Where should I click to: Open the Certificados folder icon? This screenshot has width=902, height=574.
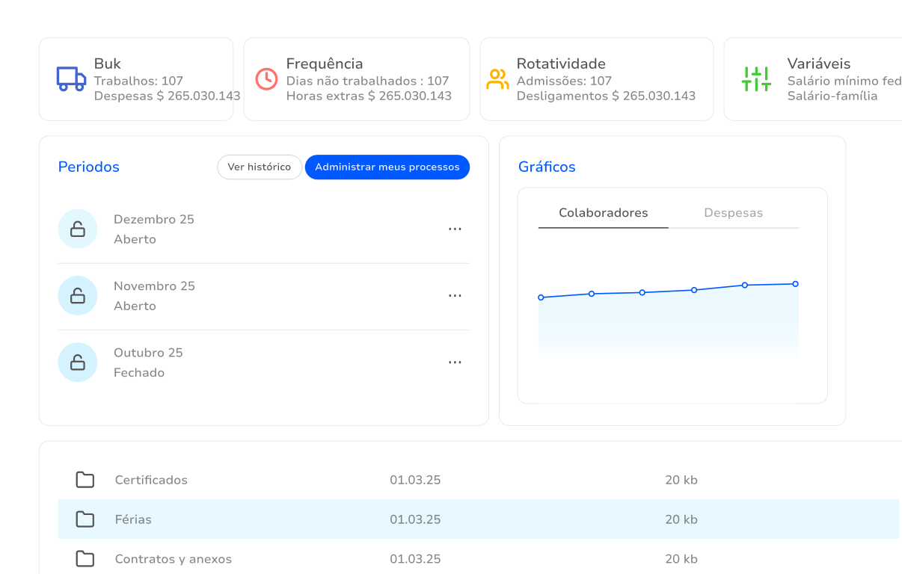click(x=85, y=480)
